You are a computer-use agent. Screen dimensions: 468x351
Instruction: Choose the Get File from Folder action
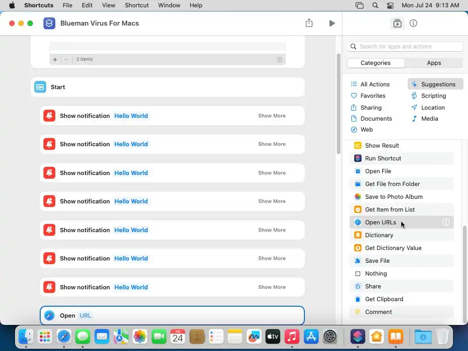coord(401,184)
